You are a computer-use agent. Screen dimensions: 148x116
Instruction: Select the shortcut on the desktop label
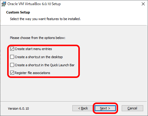[x=39, y=57]
